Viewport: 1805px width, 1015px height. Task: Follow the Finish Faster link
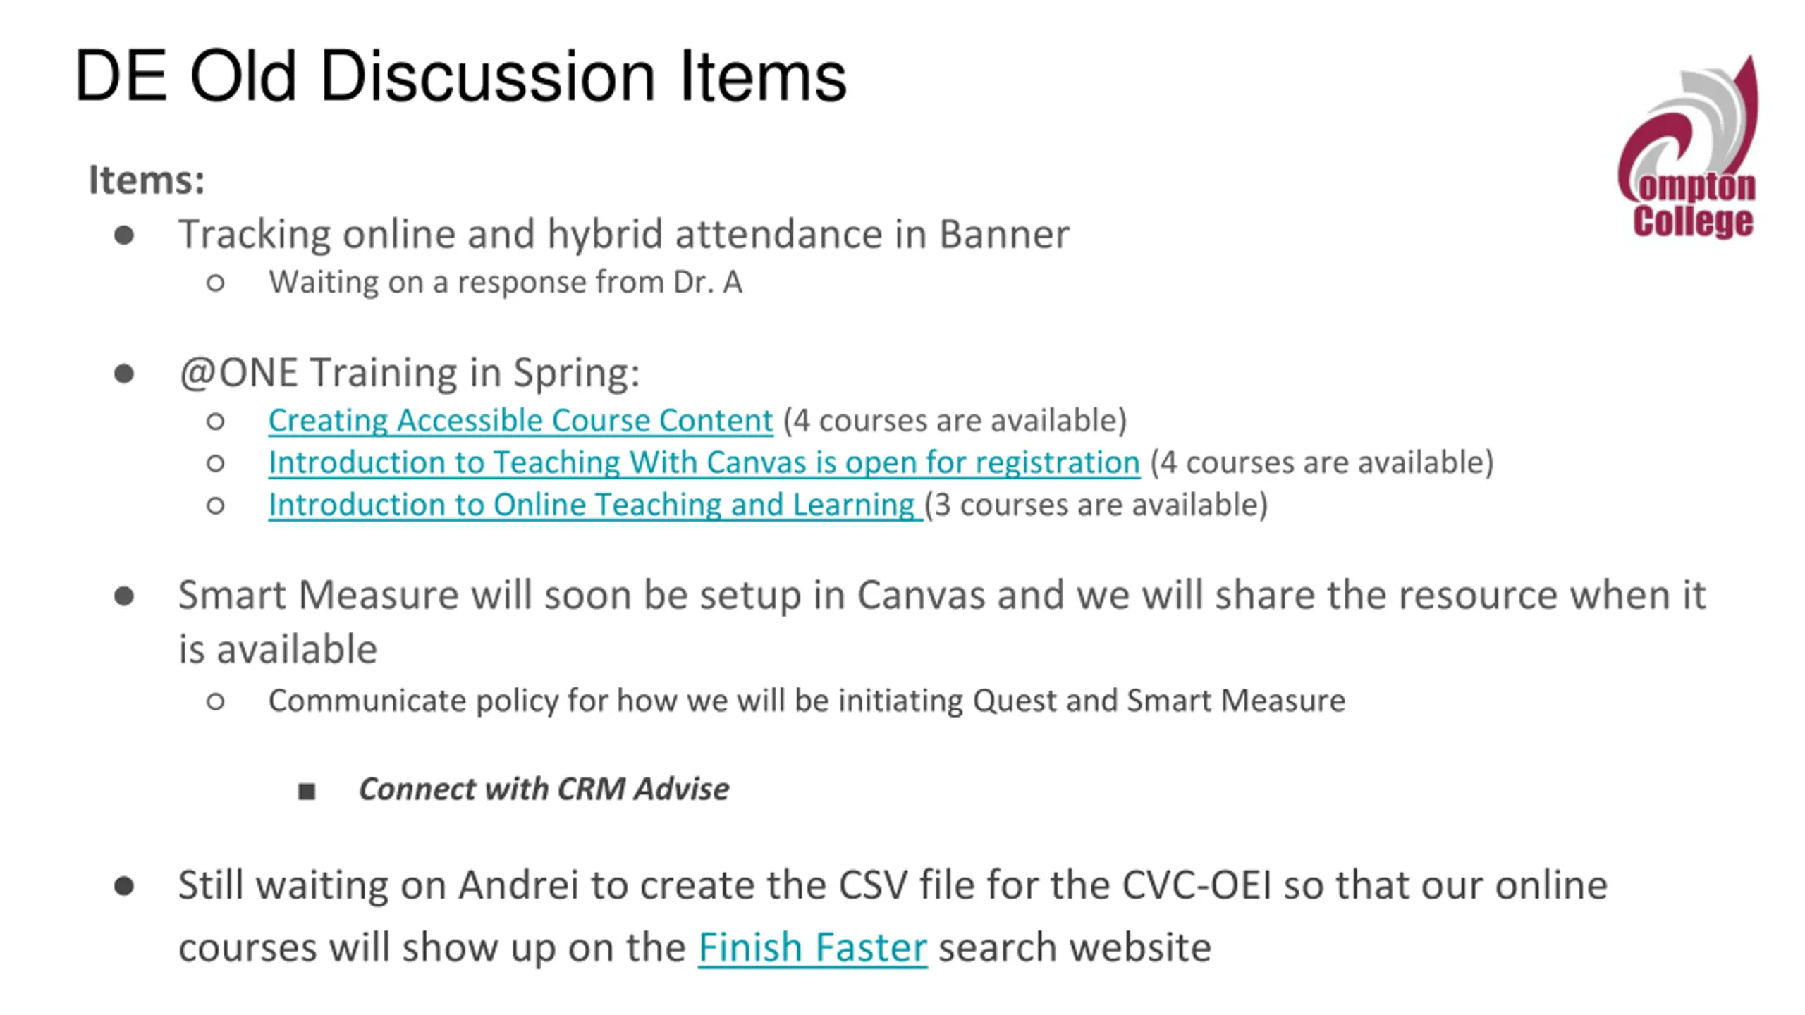tap(812, 947)
